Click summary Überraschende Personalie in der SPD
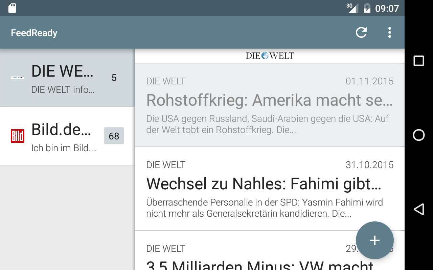This screenshot has width=433, height=270. tap(265, 208)
